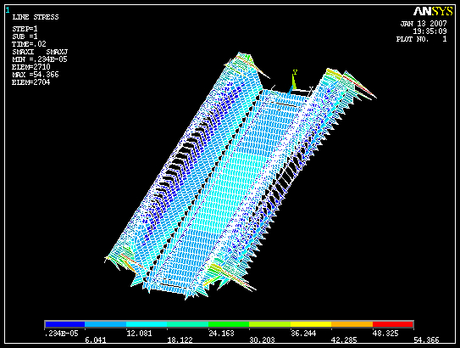Click the dark blue legend swatch

tap(65, 324)
